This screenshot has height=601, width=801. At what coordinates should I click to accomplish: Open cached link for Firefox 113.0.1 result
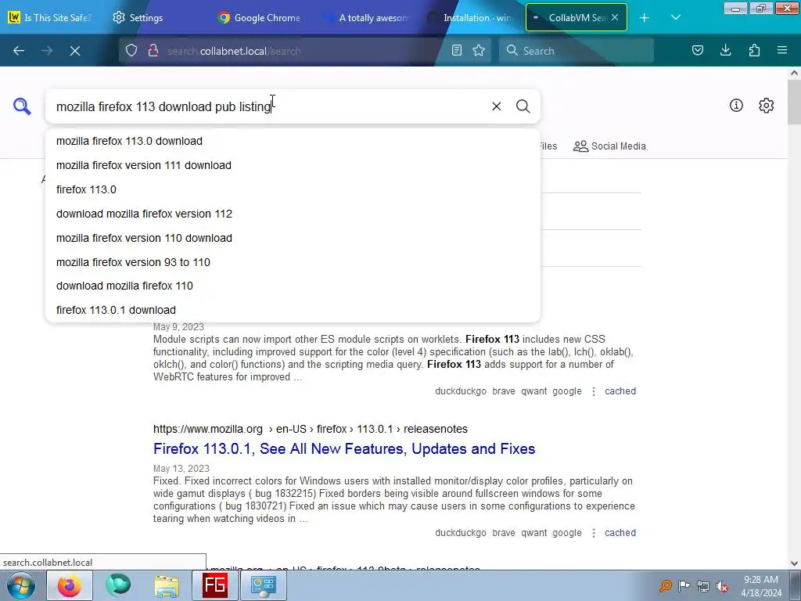click(x=620, y=532)
